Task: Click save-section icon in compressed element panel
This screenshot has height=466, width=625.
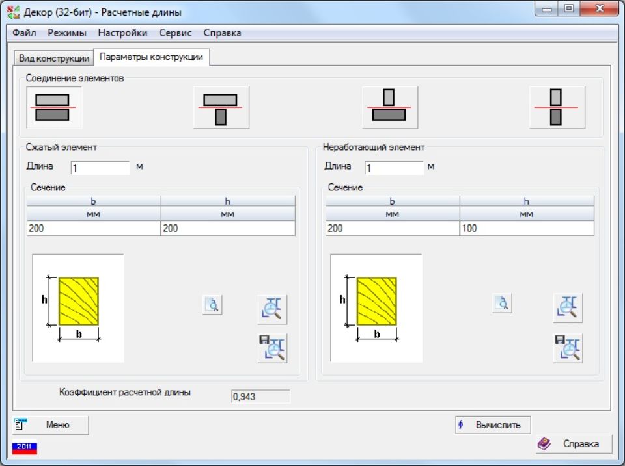Action: [272, 348]
